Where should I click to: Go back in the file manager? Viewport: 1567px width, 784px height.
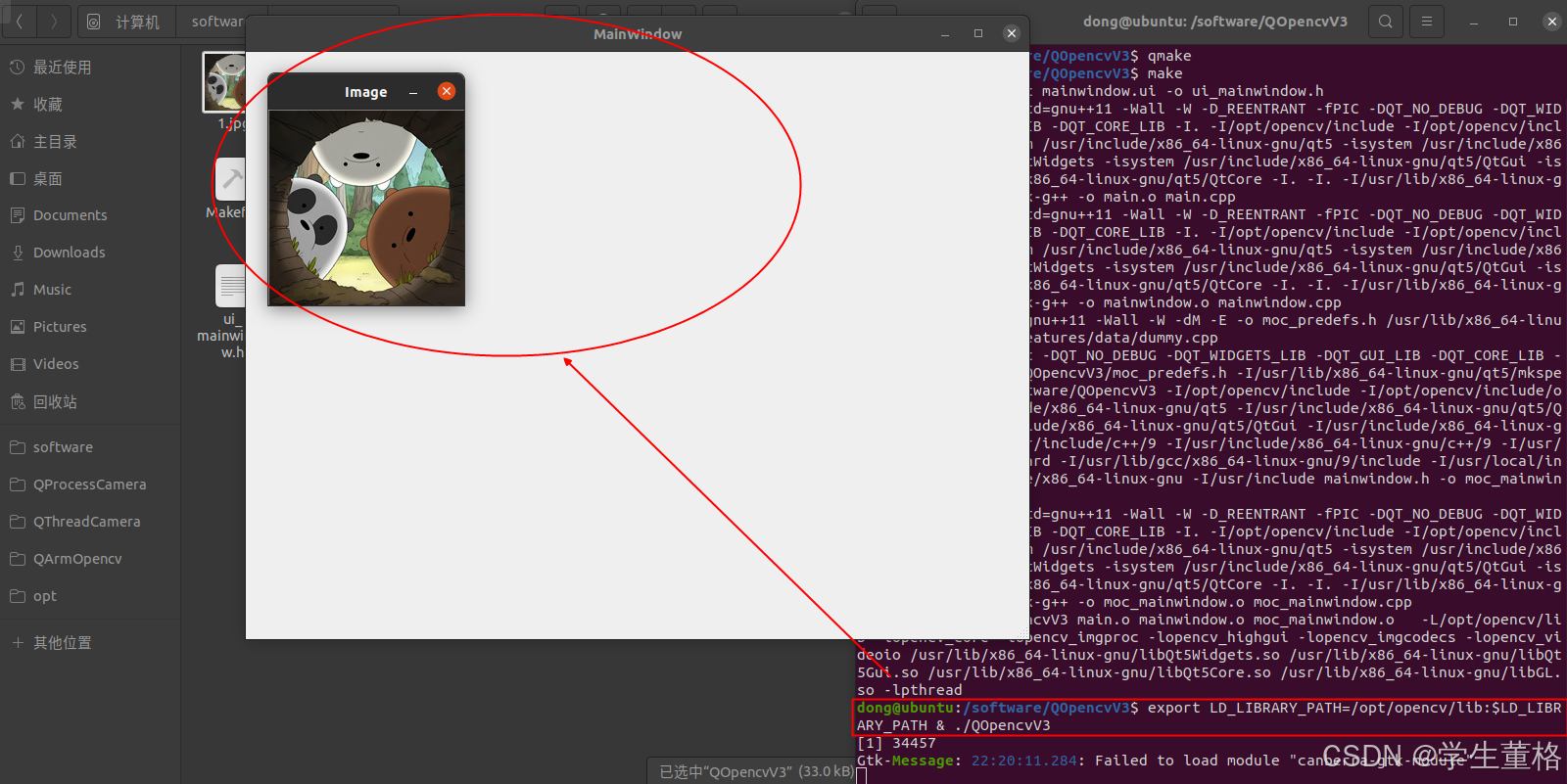tap(20, 21)
